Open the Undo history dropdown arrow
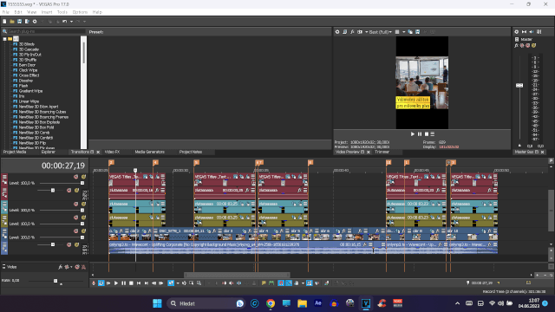555x312 pixels. (x=71, y=22)
